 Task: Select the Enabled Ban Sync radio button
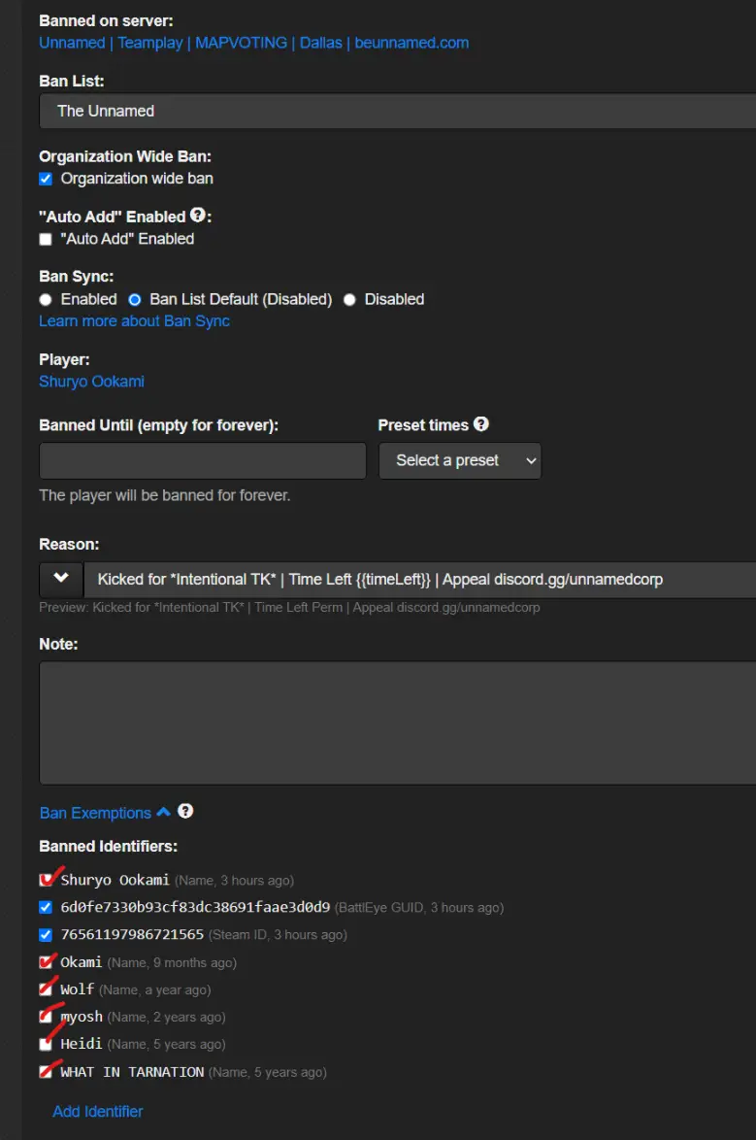[x=46, y=299]
